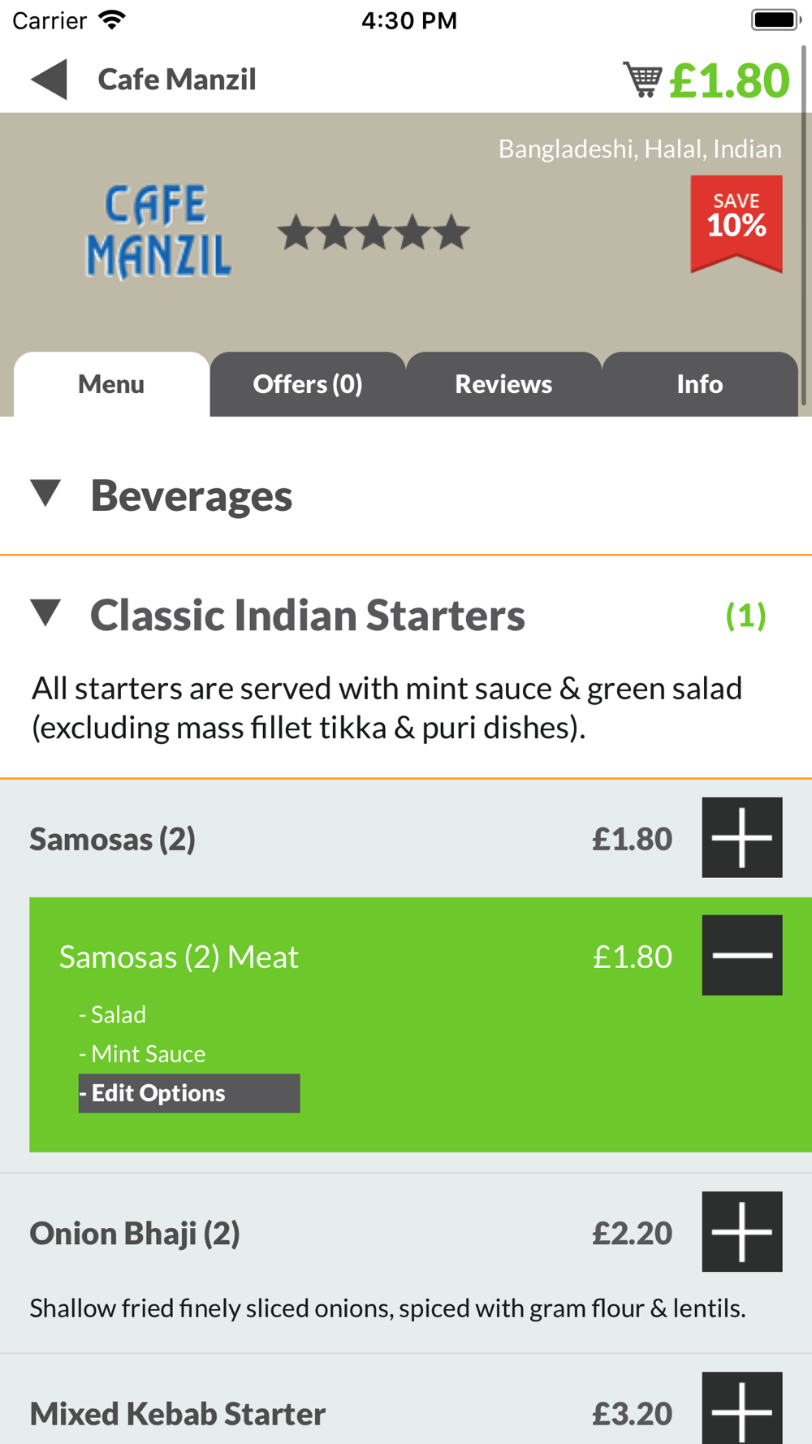Viewport: 812px width, 1444px height.
Task: Open the Reviews tab
Action: 503,384
